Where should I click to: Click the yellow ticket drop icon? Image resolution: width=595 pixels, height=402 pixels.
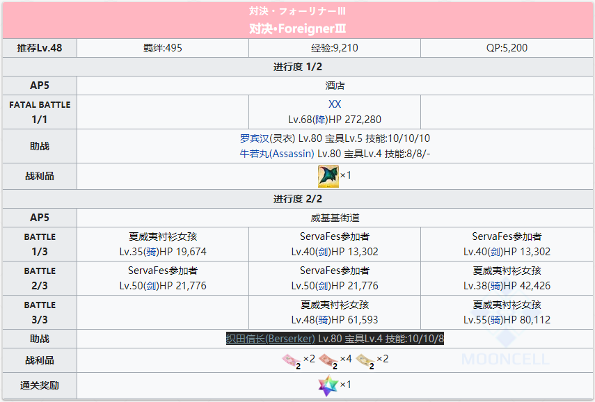pos(365,361)
